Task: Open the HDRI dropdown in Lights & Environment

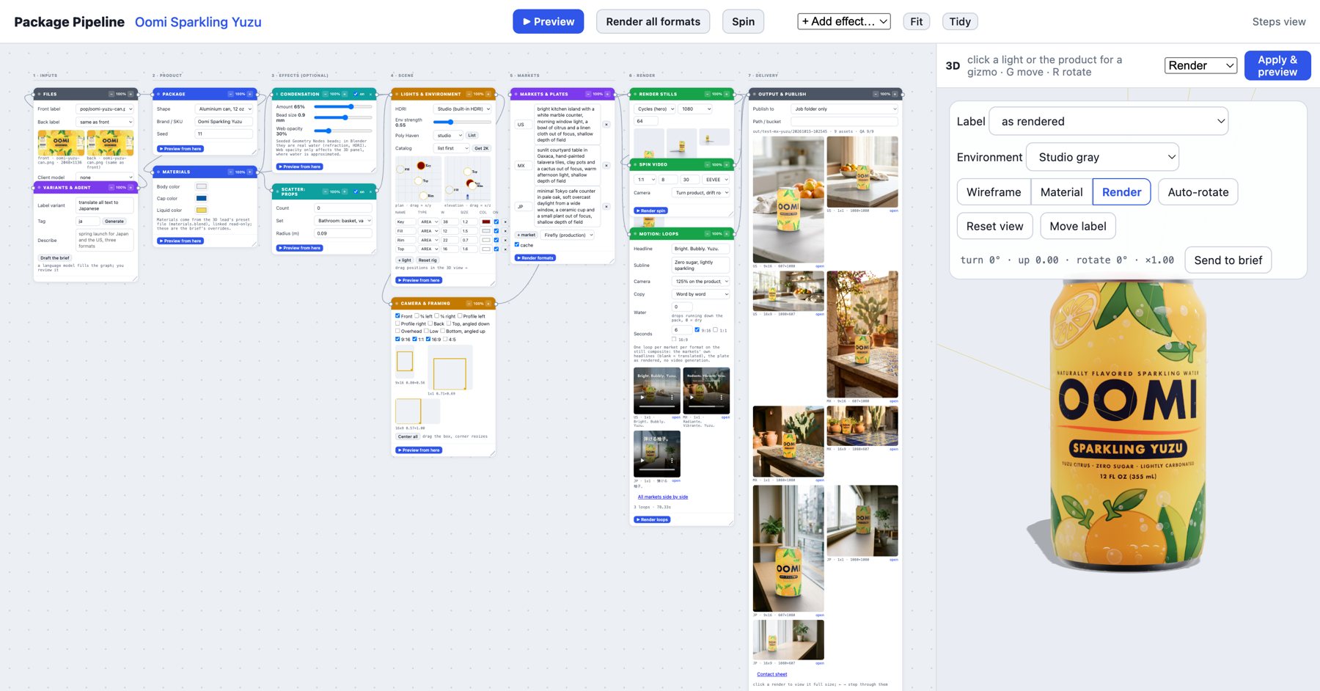Action: (x=463, y=109)
